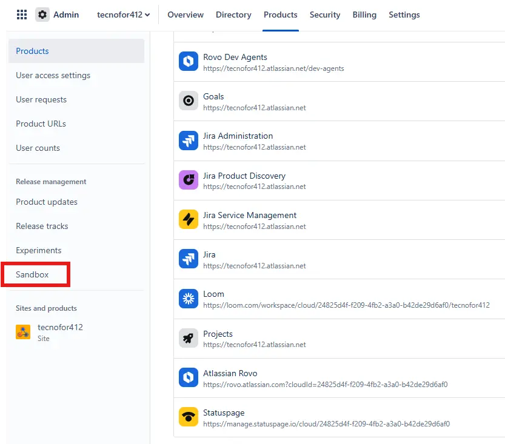This screenshot has width=505, height=444.
Task: Click the Statuspage icon
Action: click(x=189, y=417)
